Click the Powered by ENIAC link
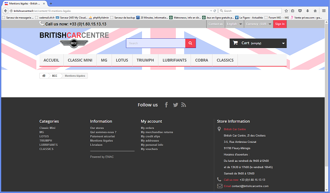 tap(102, 157)
